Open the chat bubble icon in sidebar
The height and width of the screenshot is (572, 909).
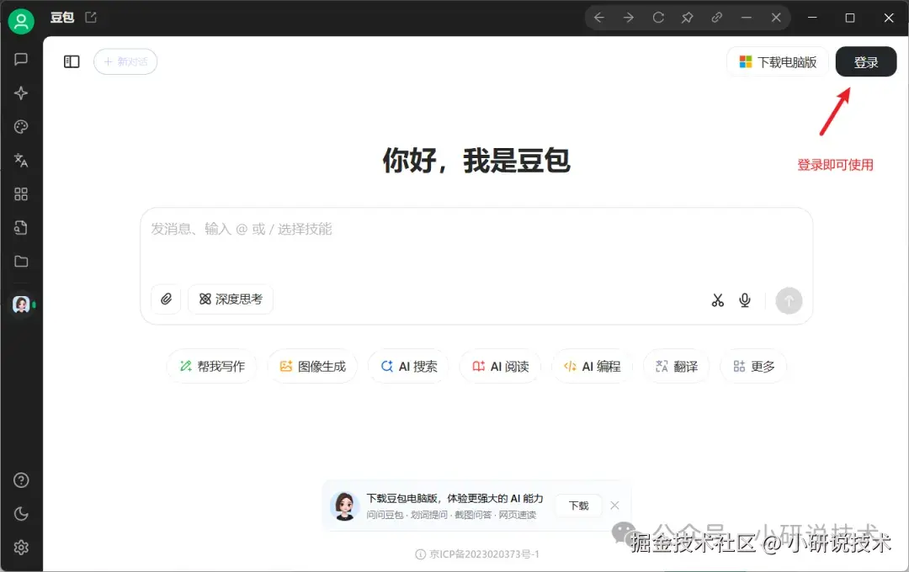pos(21,59)
